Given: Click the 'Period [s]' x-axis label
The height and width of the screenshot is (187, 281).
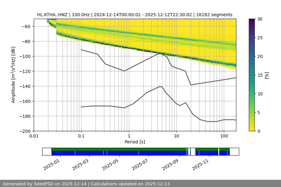Looking at the screenshot, I should tap(135, 142).
